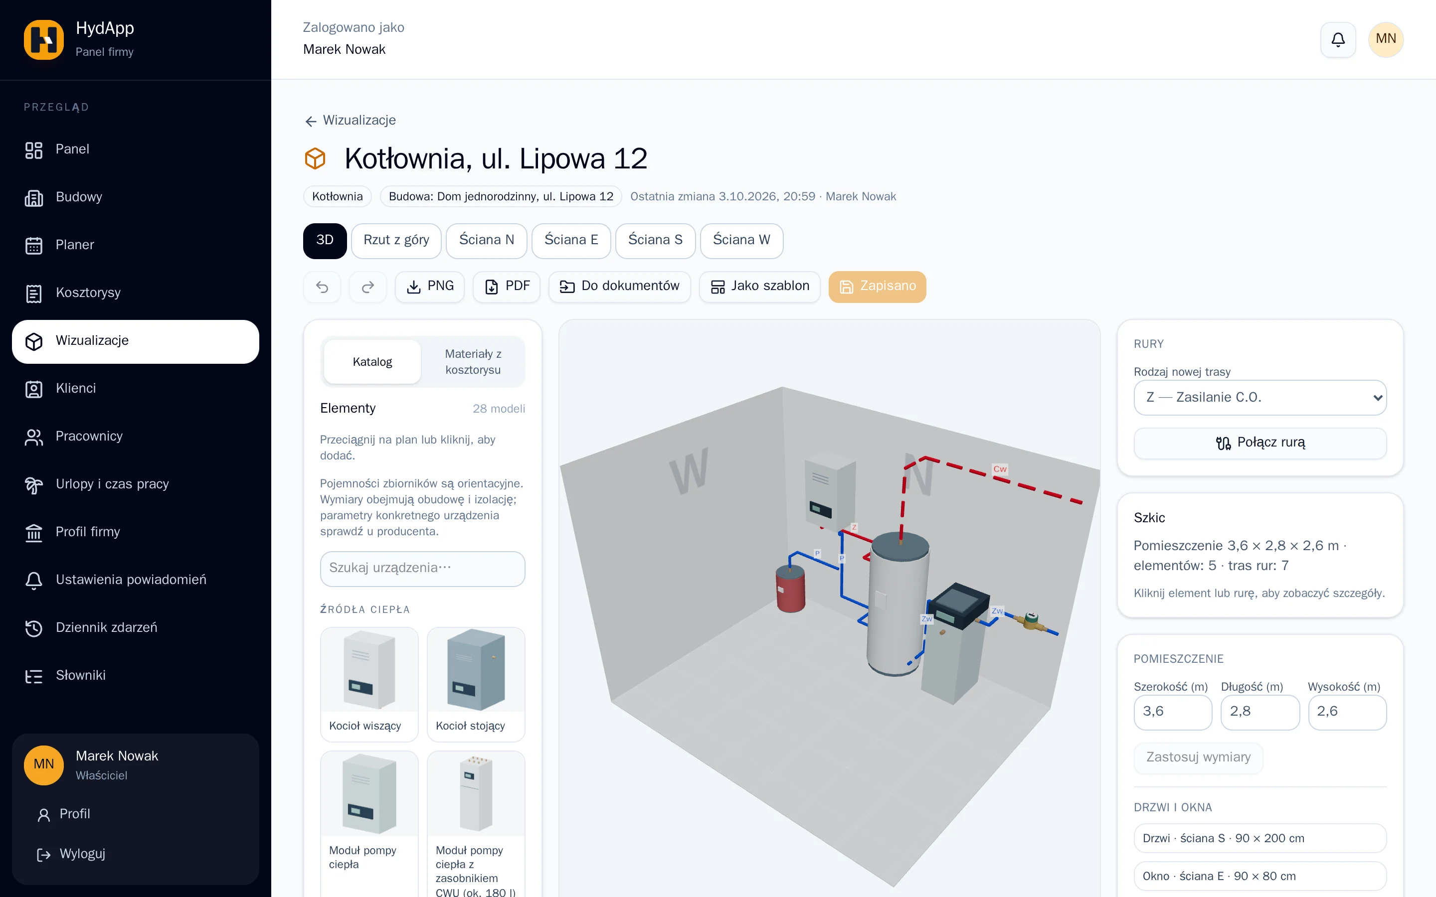Save visualization as template
The height and width of the screenshot is (897, 1436).
pyautogui.click(x=759, y=287)
